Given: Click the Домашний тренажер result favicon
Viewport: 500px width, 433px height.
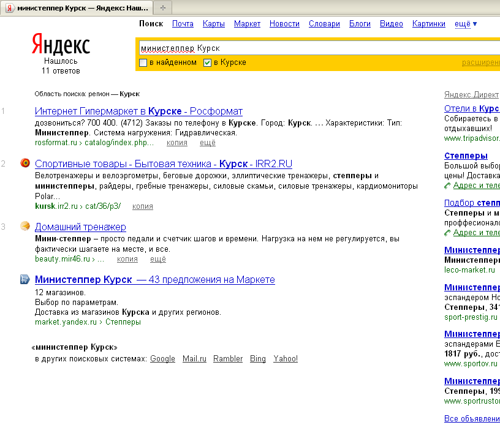Looking at the screenshot, I should (25, 227).
